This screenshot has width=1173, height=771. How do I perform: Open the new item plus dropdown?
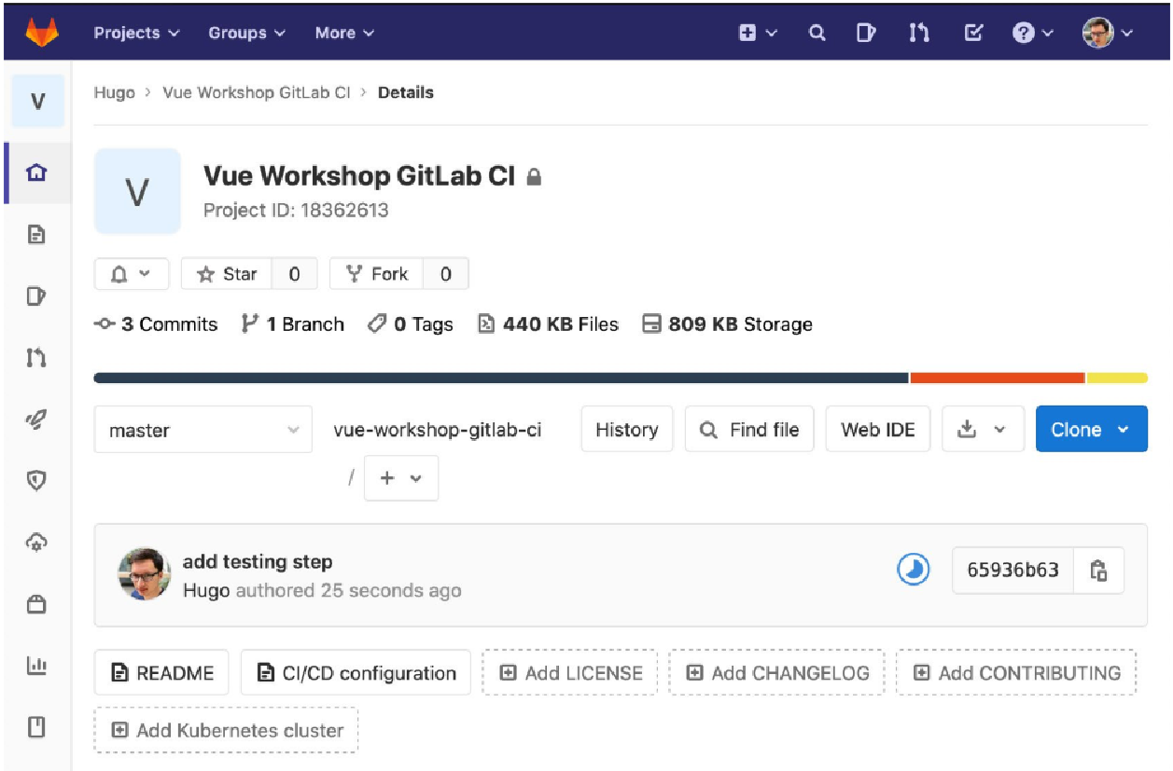(758, 33)
